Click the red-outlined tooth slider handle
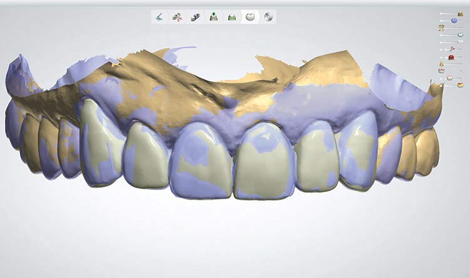Viewport: 470px width, 278px height. [x=449, y=78]
